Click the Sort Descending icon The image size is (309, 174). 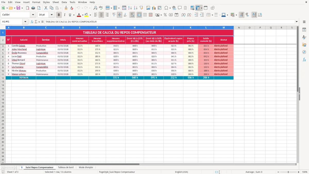pos(136,8)
